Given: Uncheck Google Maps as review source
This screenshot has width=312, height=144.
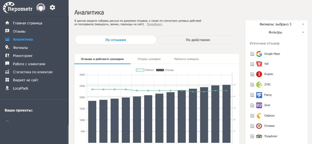Looking at the screenshot, I should click(x=252, y=54).
